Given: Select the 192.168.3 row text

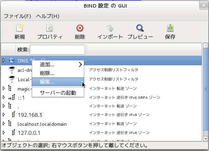Looking at the screenshot, I should pos(30,115).
